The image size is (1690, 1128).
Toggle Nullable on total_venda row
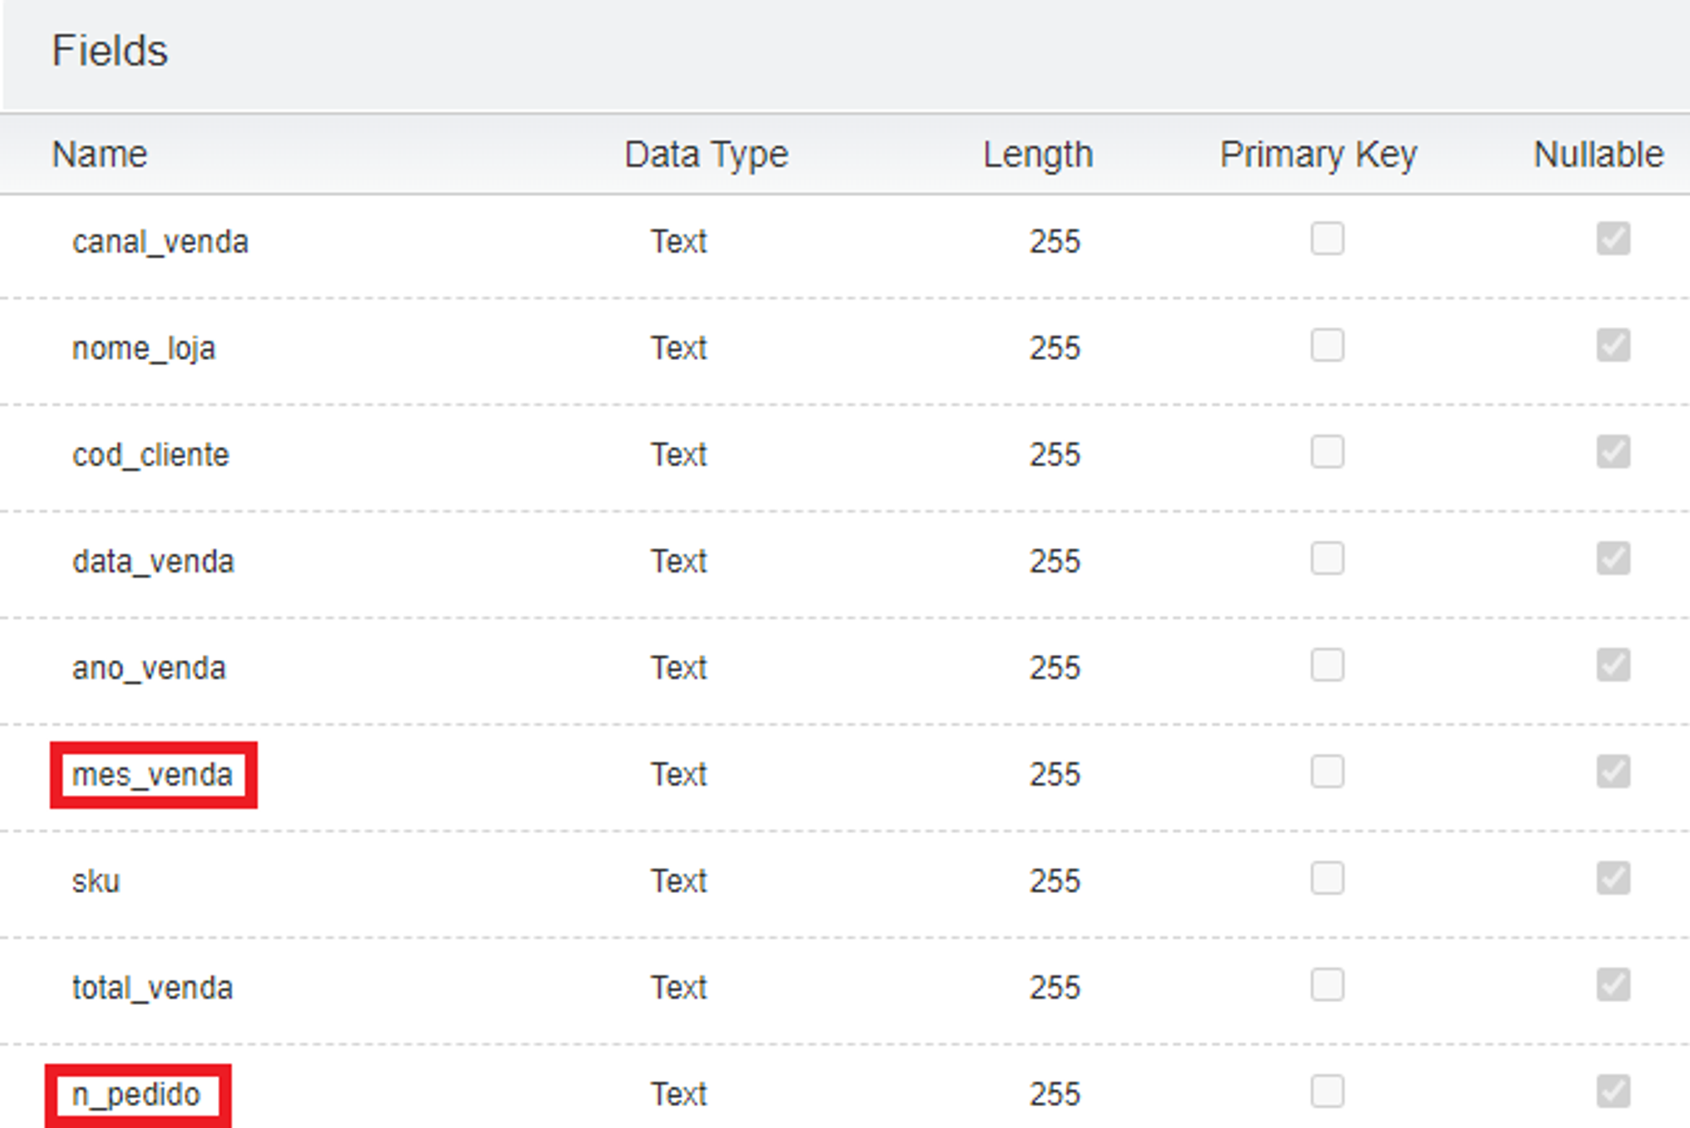pyautogui.click(x=1612, y=985)
